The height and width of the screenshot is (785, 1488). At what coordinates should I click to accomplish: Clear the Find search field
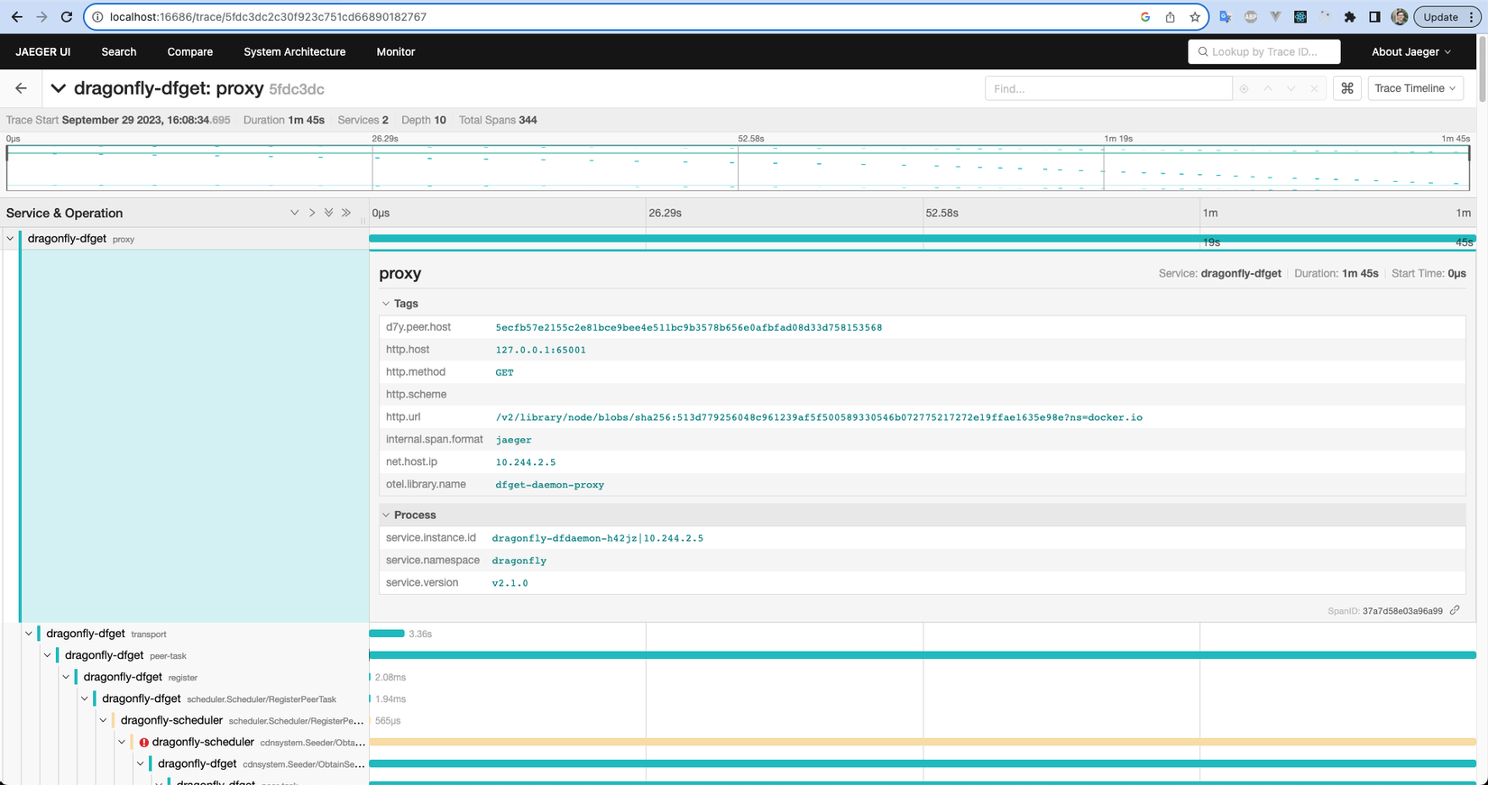pos(1314,88)
